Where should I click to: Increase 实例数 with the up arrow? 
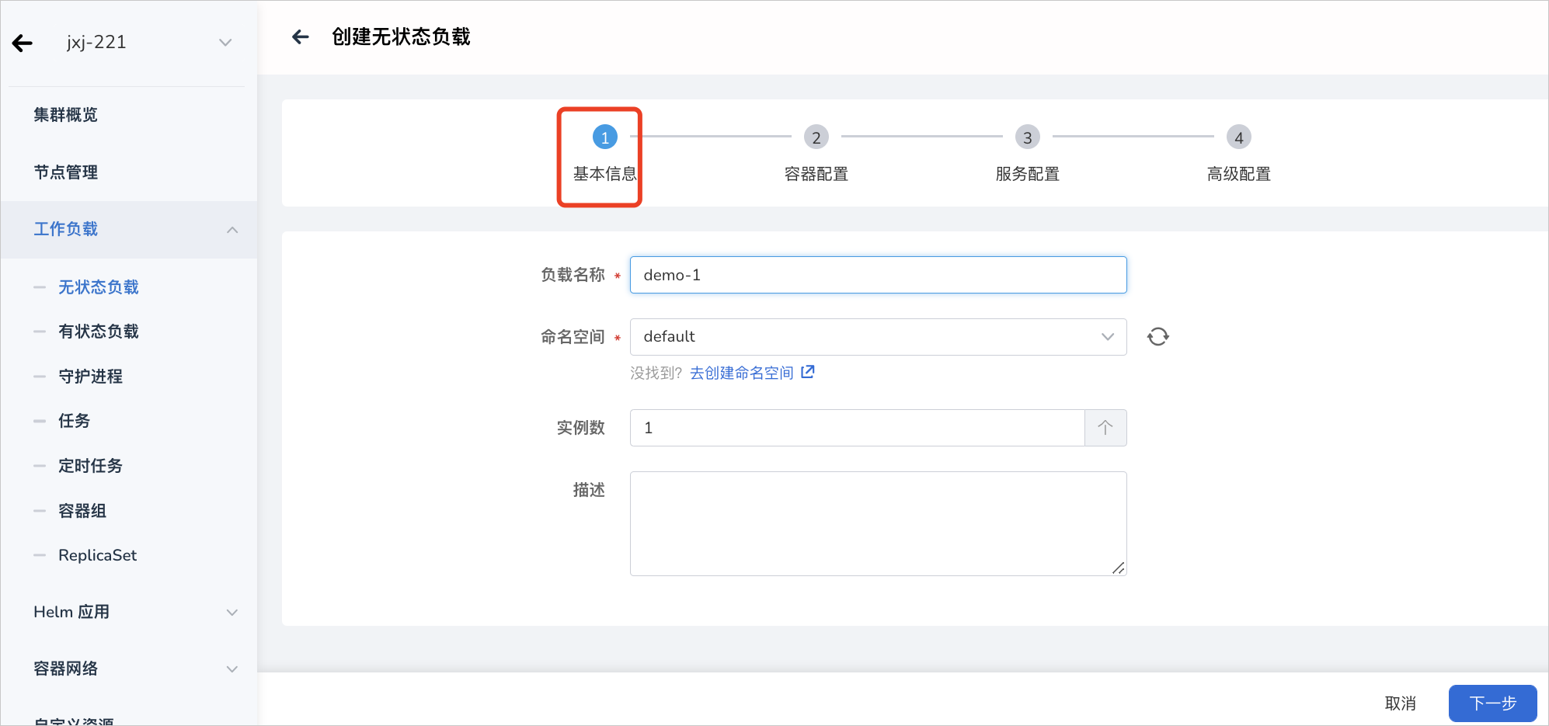click(1105, 428)
